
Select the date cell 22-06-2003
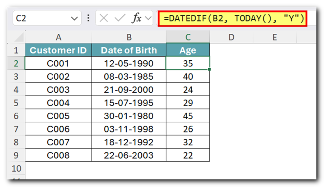click(129, 155)
